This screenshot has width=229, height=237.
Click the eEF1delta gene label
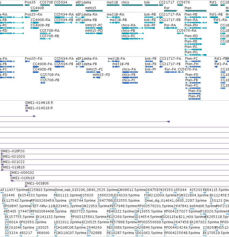83,2
